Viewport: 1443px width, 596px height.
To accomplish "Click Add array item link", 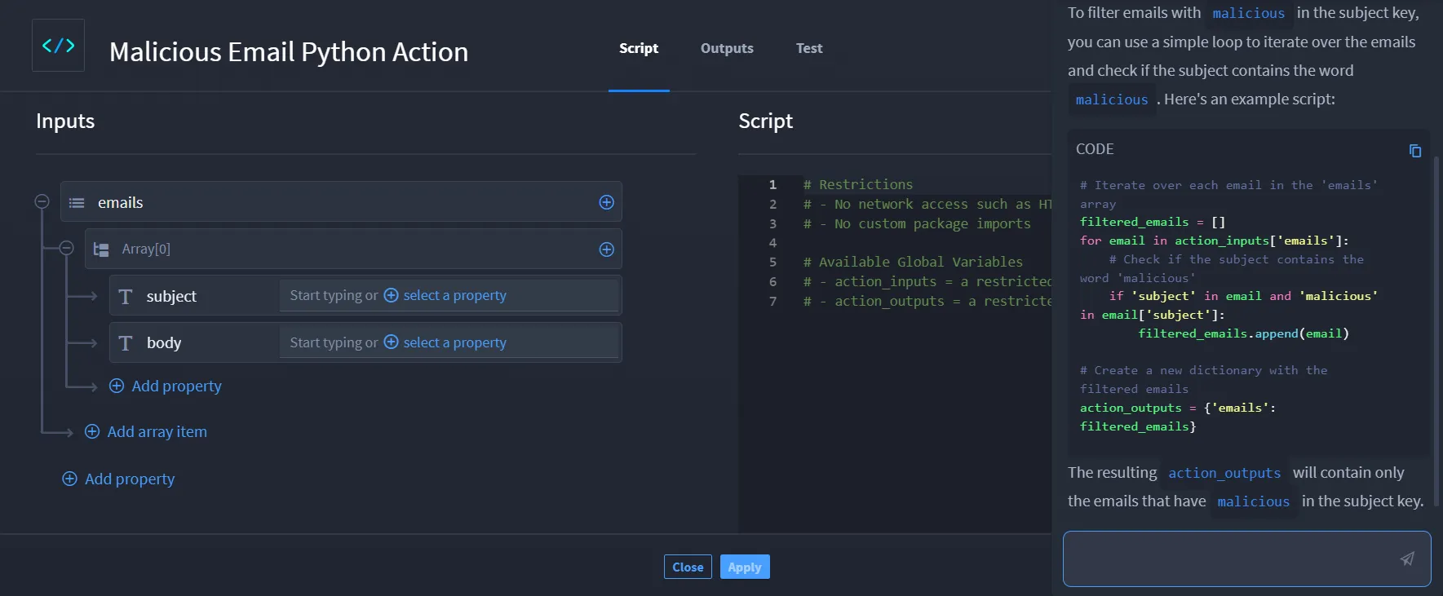I will pyautogui.click(x=146, y=431).
